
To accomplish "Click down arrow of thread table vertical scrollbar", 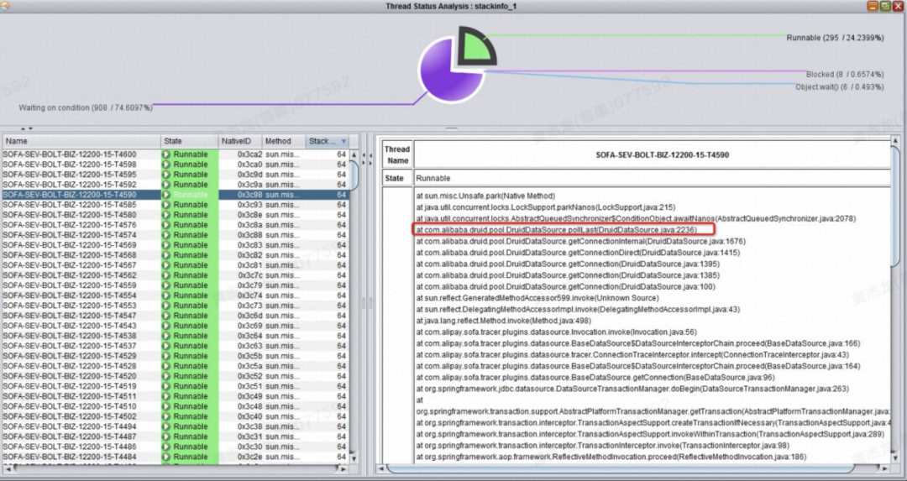I will click(x=354, y=458).
